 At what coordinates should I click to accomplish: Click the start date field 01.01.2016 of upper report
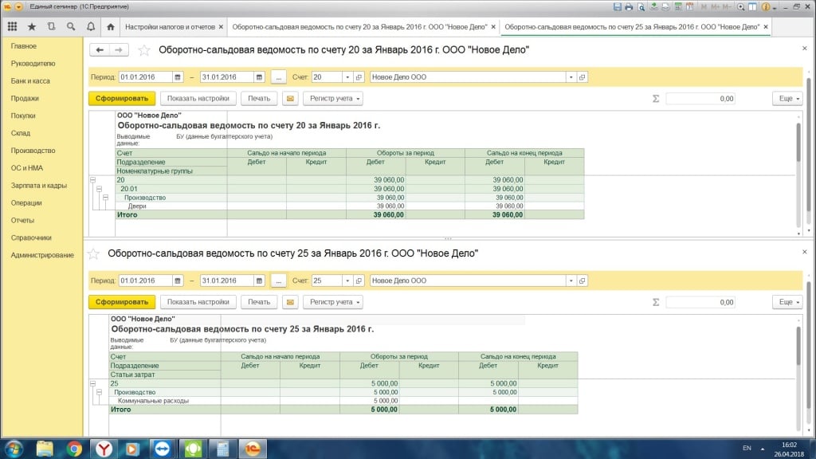pos(145,77)
